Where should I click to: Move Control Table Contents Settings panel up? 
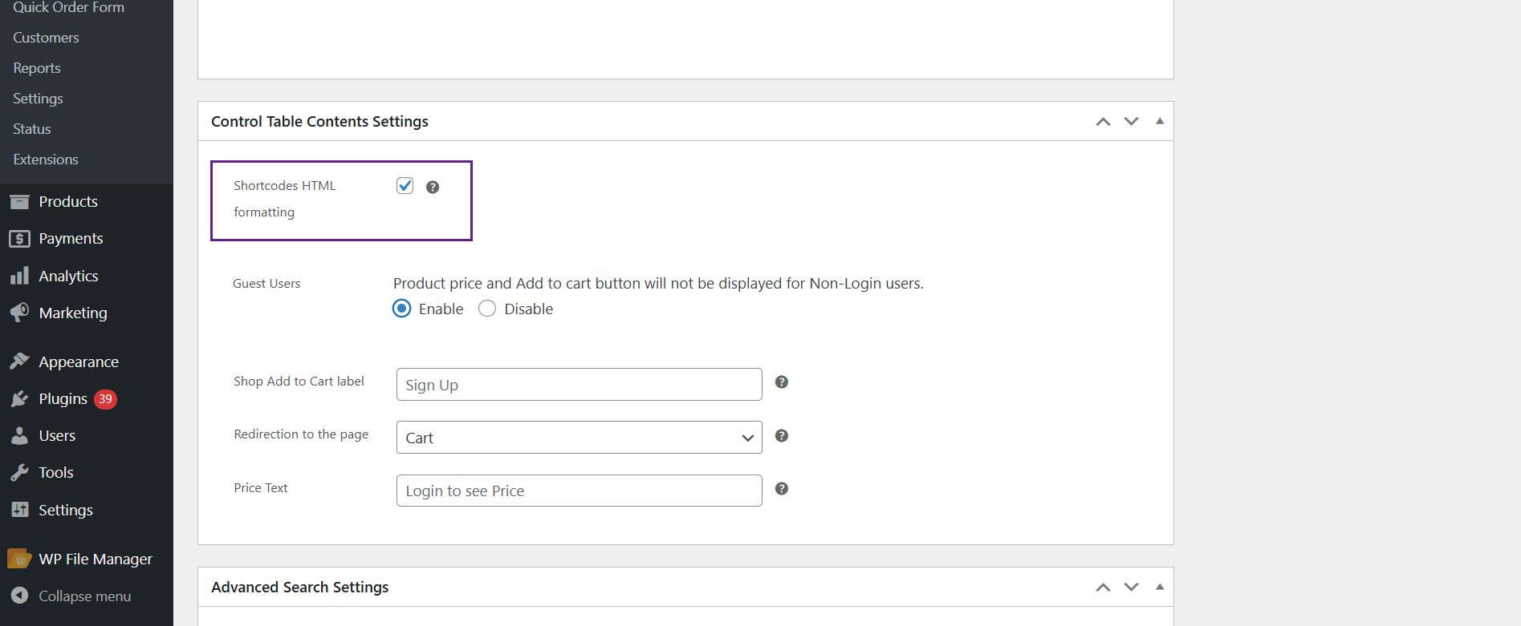(1104, 122)
